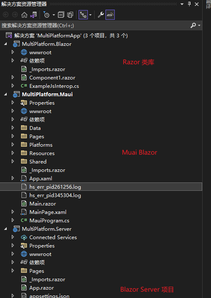Expand wwwroot under MultiPlatform.Blazor

click(13, 52)
